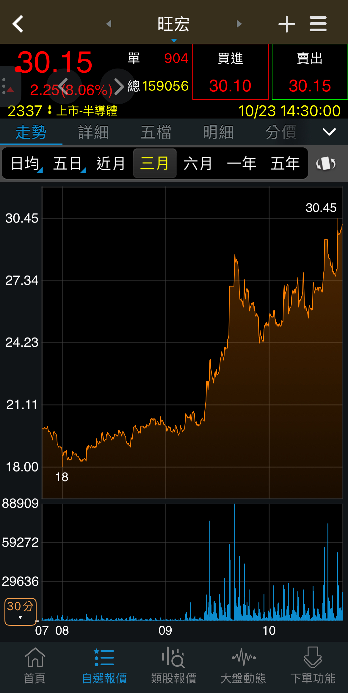Tap the 21.11 price axis label

point(22,405)
